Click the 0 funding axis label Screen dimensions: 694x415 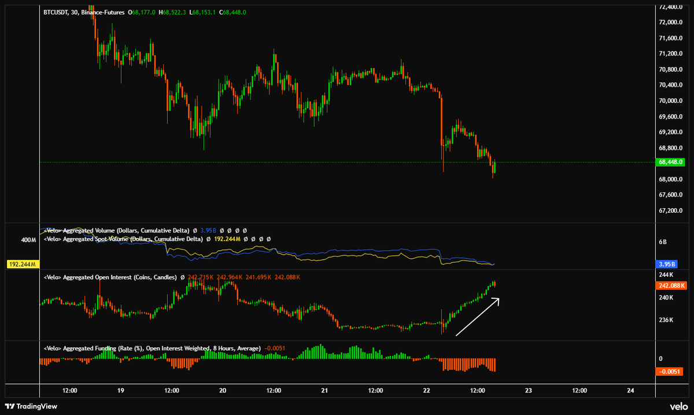pos(661,358)
